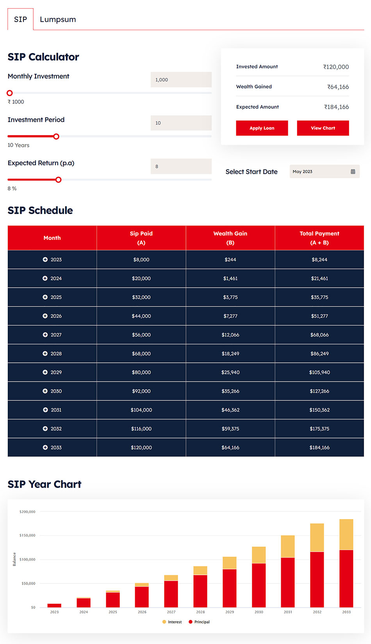
Task: Expand the 2027 row plus icon
Action: click(45, 335)
